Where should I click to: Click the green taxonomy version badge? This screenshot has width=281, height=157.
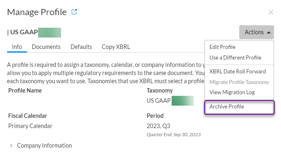[x=183, y=101]
